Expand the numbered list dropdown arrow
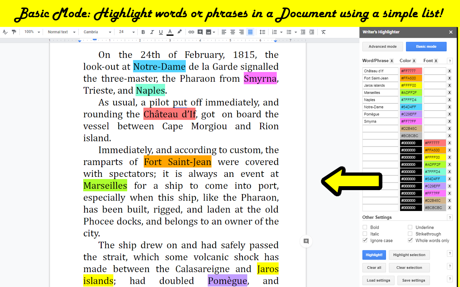The height and width of the screenshot is (287, 460). click(281, 32)
